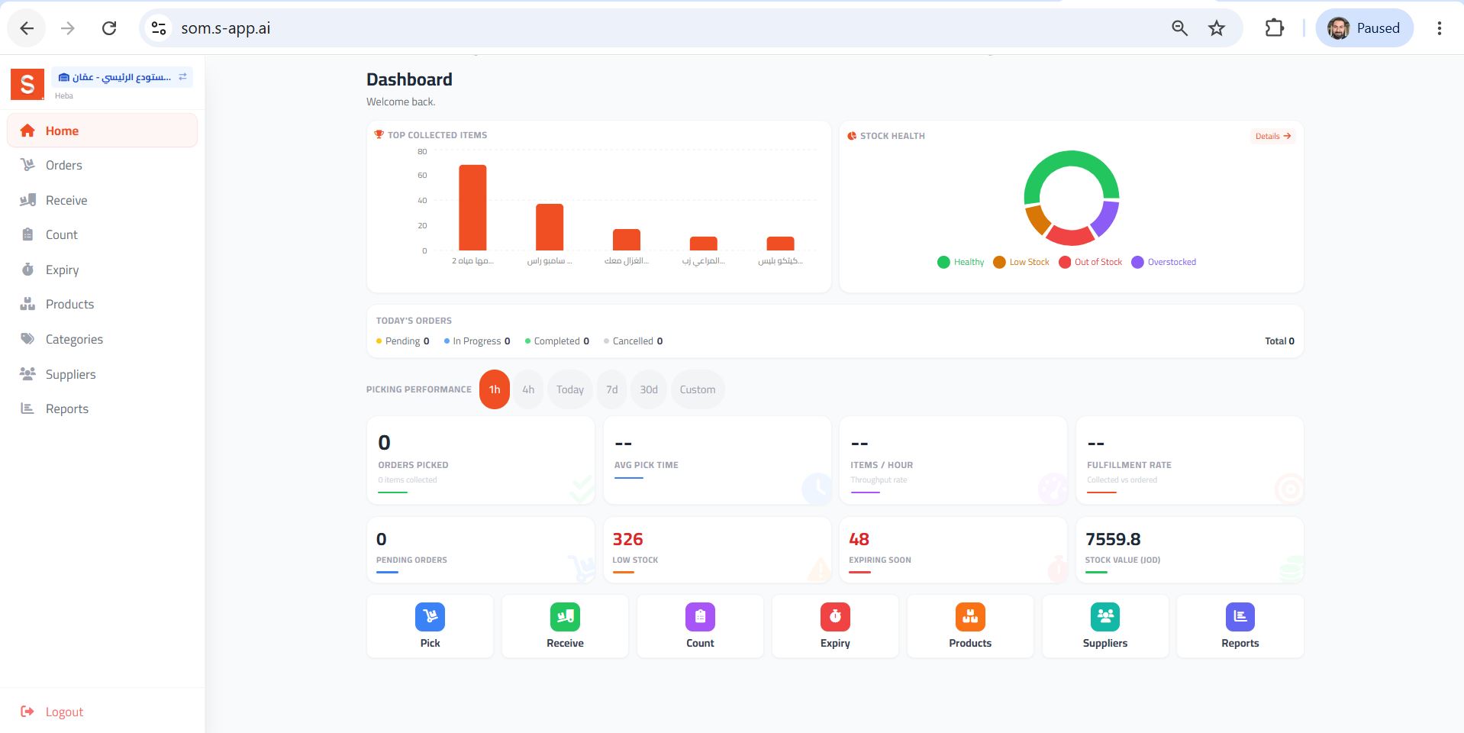Screen dimensions: 1464x733
Task: Click the Logout link
Action: pyautogui.click(x=64, y=712)
